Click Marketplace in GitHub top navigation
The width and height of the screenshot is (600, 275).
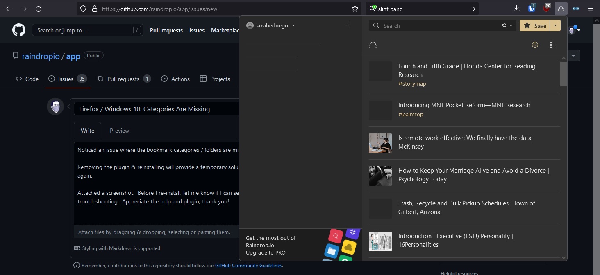click(225, 30)
